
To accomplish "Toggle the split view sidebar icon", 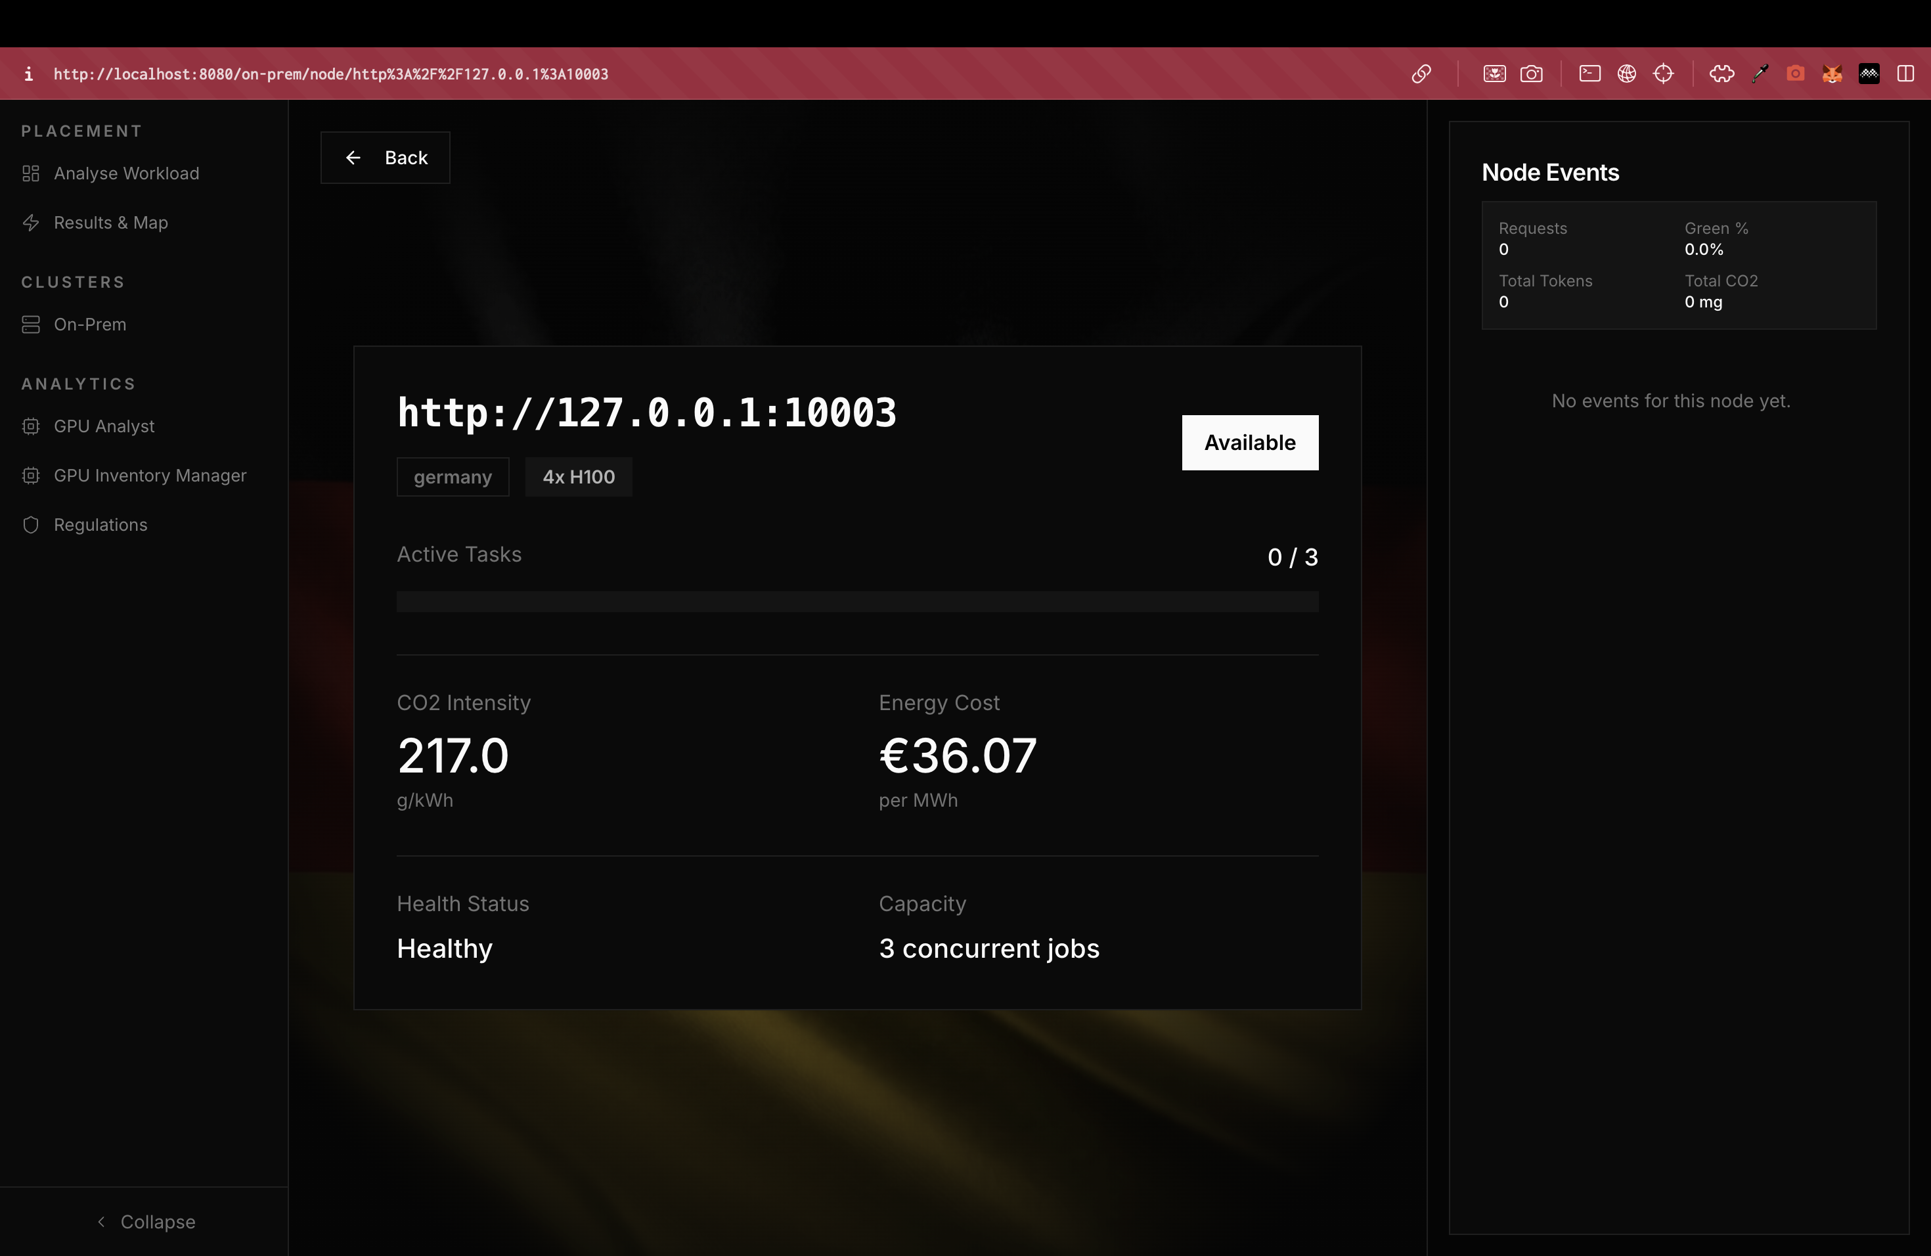I will tap(1906, 74).
